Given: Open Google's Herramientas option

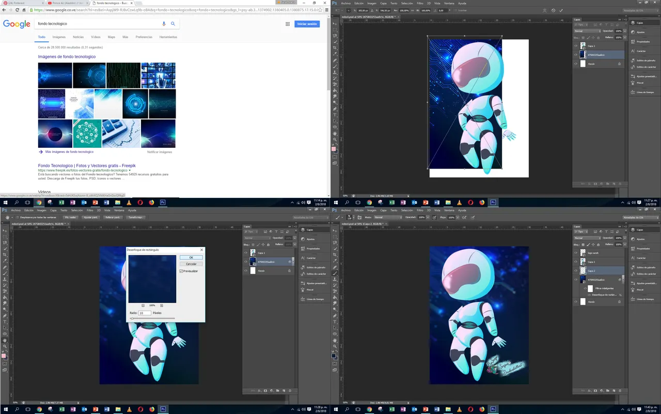Looking at the screenshot, I should [168, 37].
